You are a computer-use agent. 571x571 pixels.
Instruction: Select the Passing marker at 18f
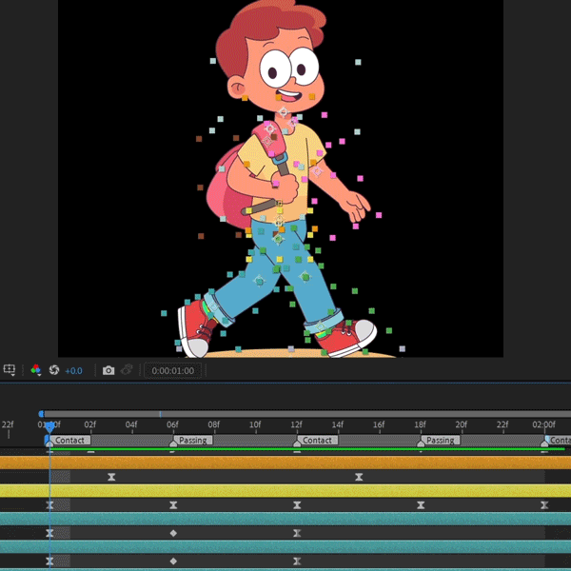pyautogui.click(x=439, y=441)
